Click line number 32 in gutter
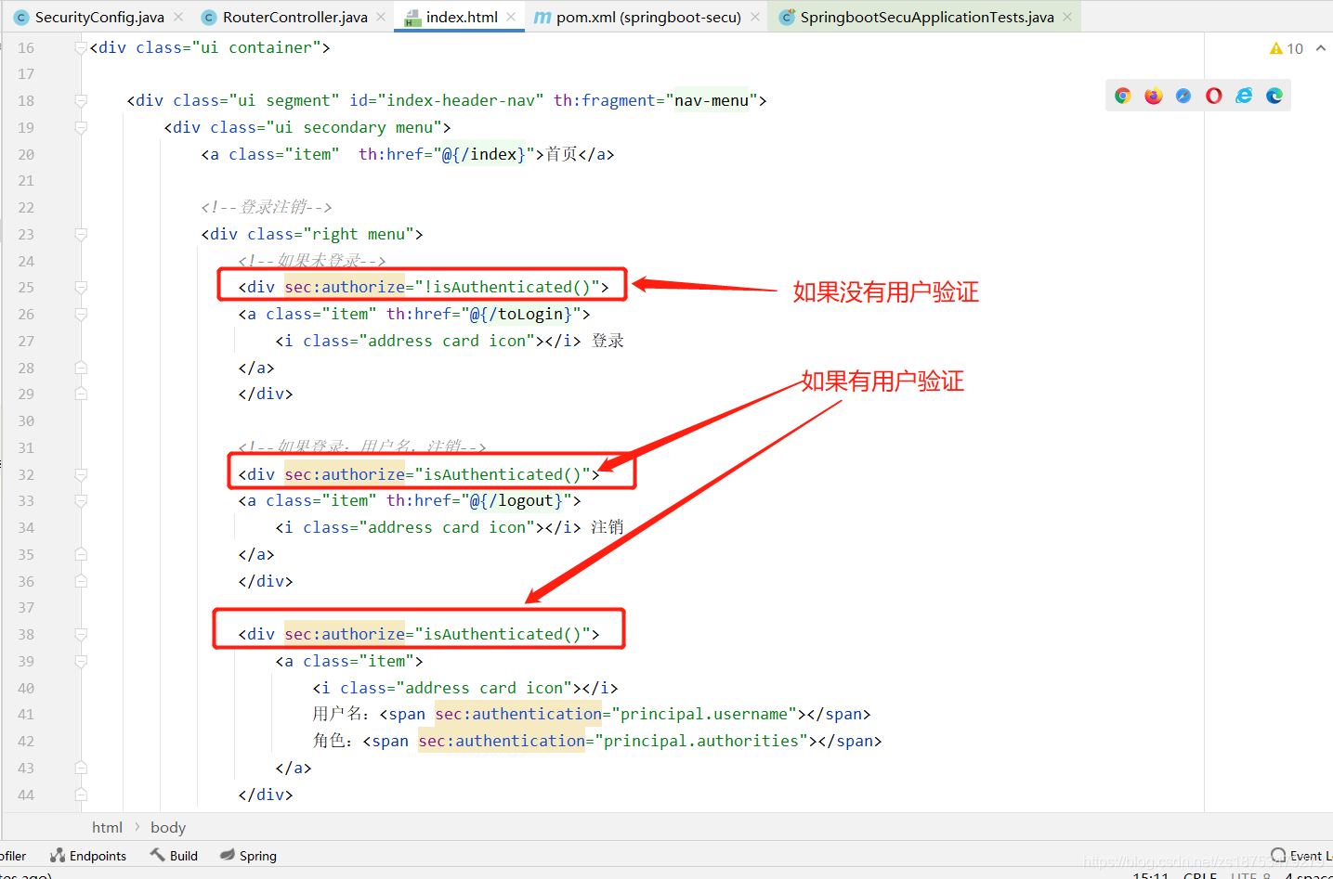 [x=26, y=474]
